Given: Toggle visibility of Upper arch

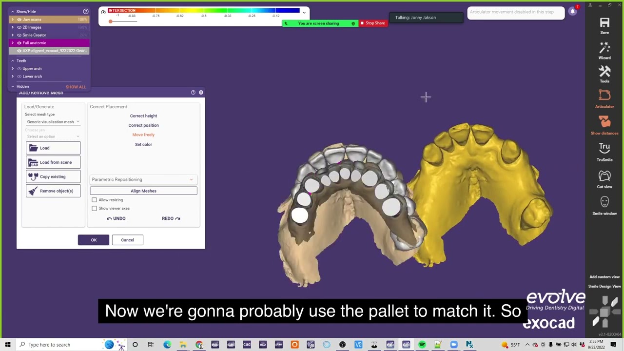Looking at the screenshot, I should 19,69.
